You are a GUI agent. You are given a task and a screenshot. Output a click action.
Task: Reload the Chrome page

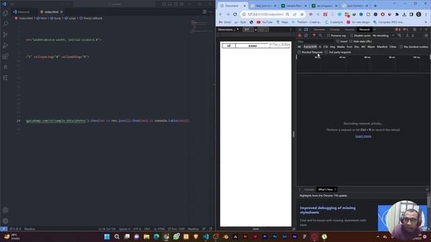point(235,14)
